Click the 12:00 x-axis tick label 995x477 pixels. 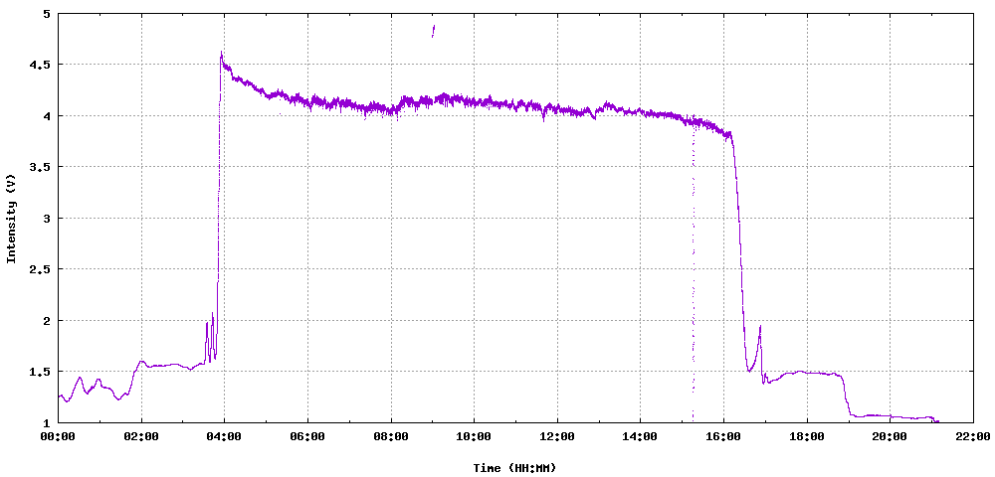(x=557, y=436)
